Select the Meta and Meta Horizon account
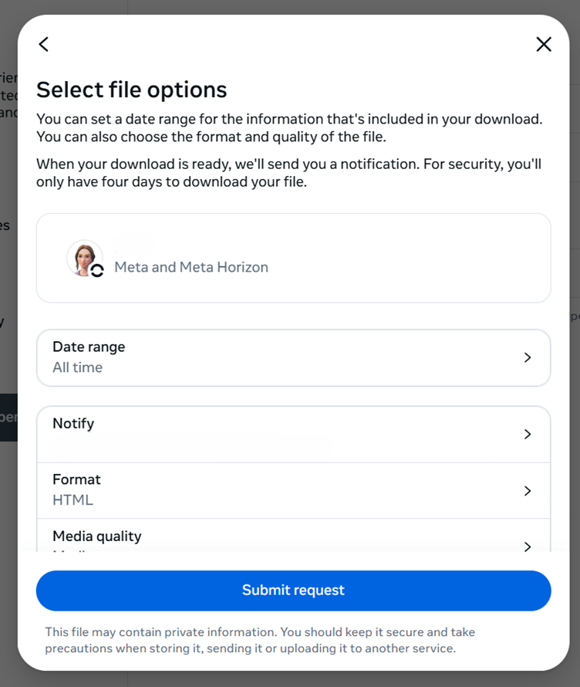 click(x=191, y=267)
